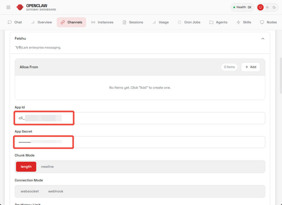Open the Nodes tab
Image resolution: width=282 pixels, height=205 pixels.
tap(268, 22)
